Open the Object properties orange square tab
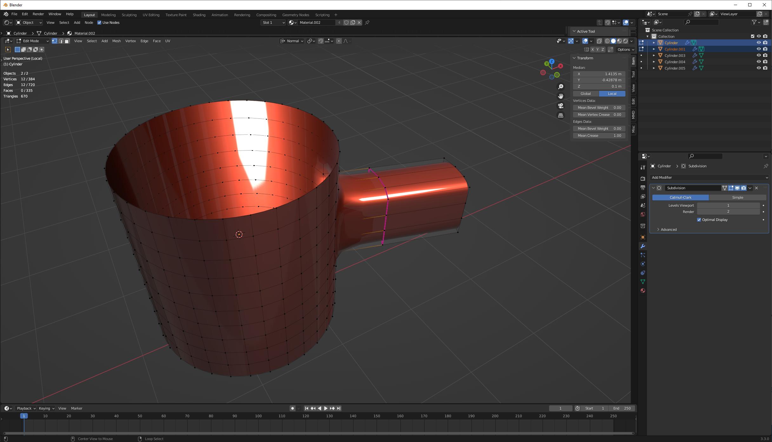 (643, 237)
